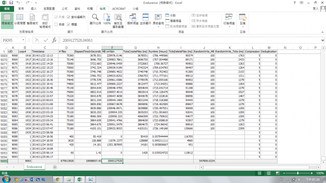Open the Undo history dropdown arrow
This screenshot has height=183, width=326.
[22, 3]
